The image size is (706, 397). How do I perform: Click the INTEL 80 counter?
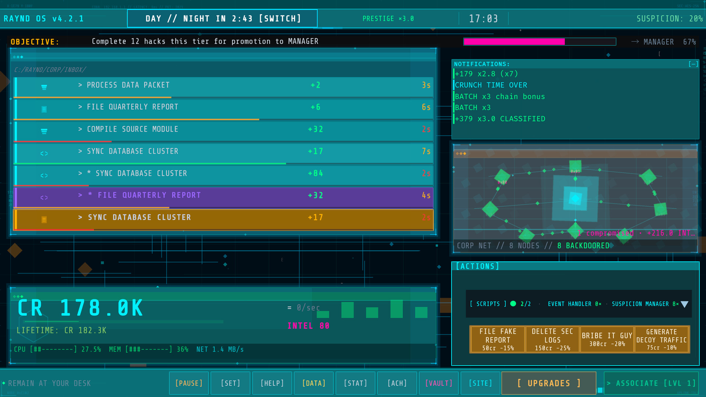click(309, 326)
